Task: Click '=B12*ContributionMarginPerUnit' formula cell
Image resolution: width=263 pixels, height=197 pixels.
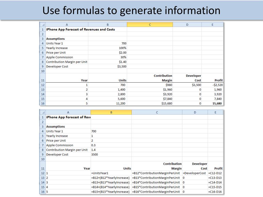Action: click(156, 173)
